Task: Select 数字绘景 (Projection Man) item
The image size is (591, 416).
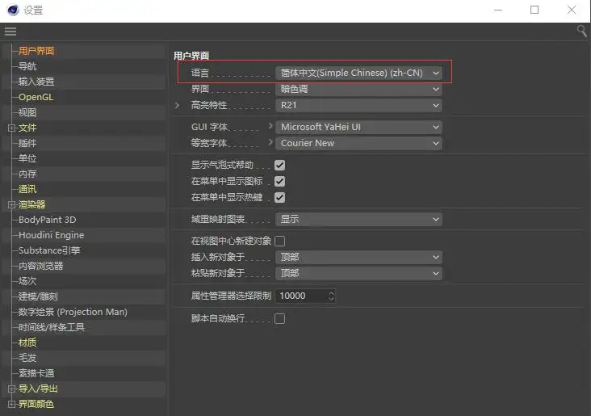Action: point(73,312)
